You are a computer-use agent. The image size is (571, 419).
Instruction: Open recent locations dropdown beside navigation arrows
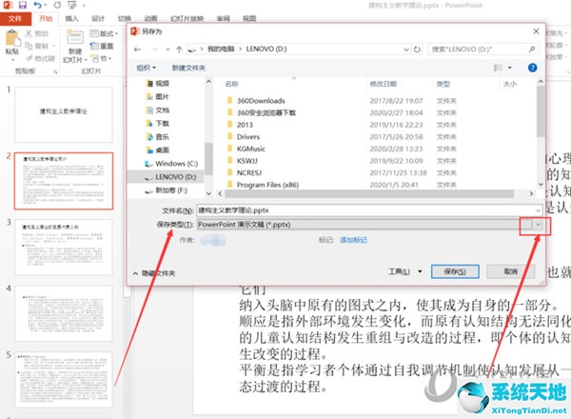[x=167, y=50]
